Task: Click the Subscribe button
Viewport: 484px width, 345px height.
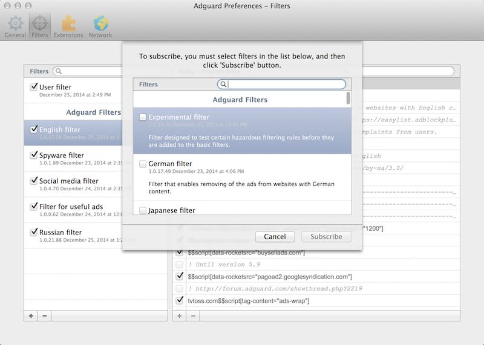Action: coord(326,236)
